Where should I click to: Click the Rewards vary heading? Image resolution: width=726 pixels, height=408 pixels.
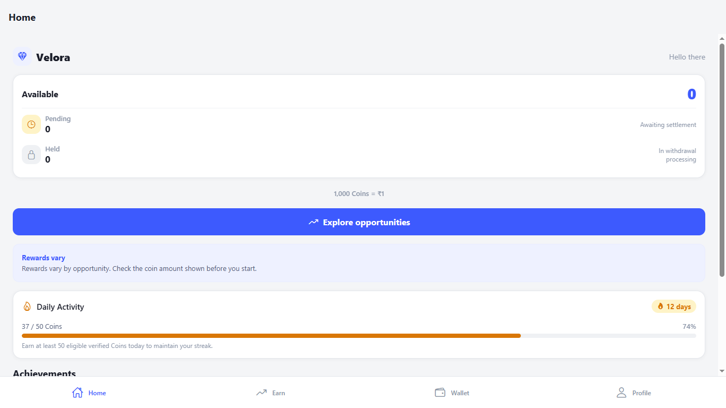(44, 258)
